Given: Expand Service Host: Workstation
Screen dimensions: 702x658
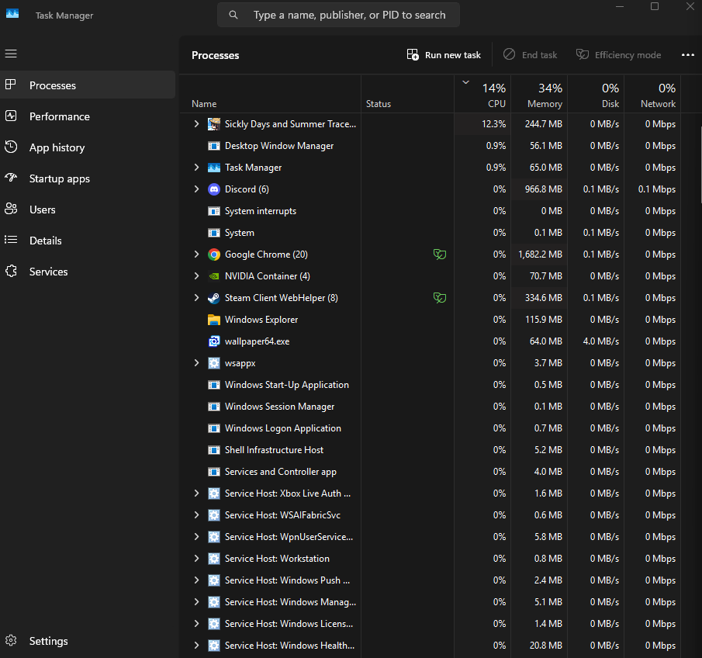Looking at the screenshot, I should 196,559.
